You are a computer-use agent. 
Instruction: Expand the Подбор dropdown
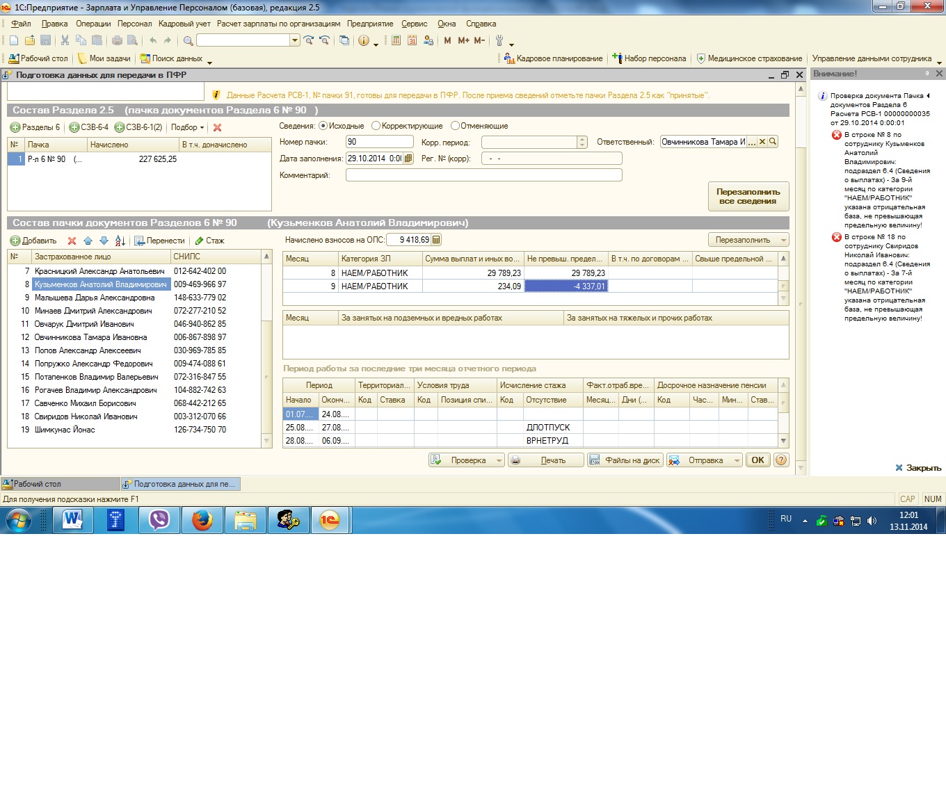tap(187, 128)
